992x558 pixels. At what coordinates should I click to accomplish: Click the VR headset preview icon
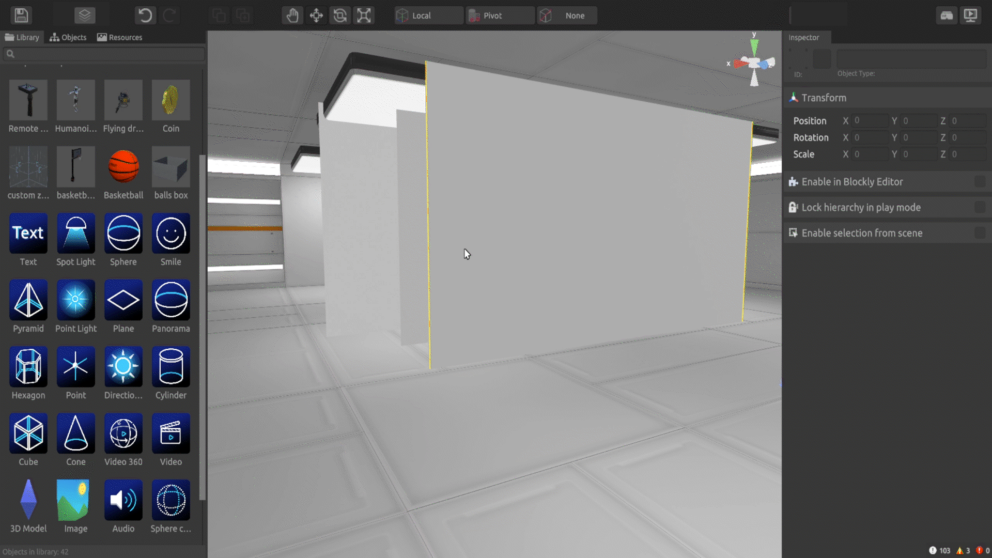click(x=947, y=16)
